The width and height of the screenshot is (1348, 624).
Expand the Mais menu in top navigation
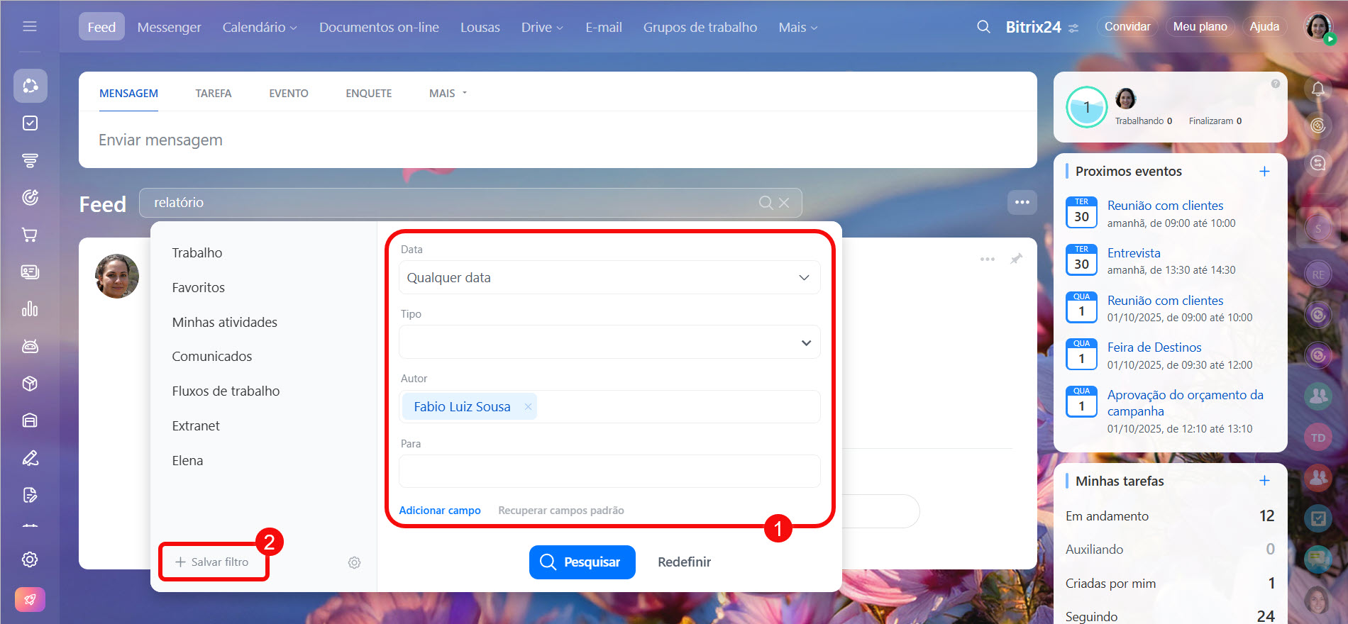tap(797, 27)
